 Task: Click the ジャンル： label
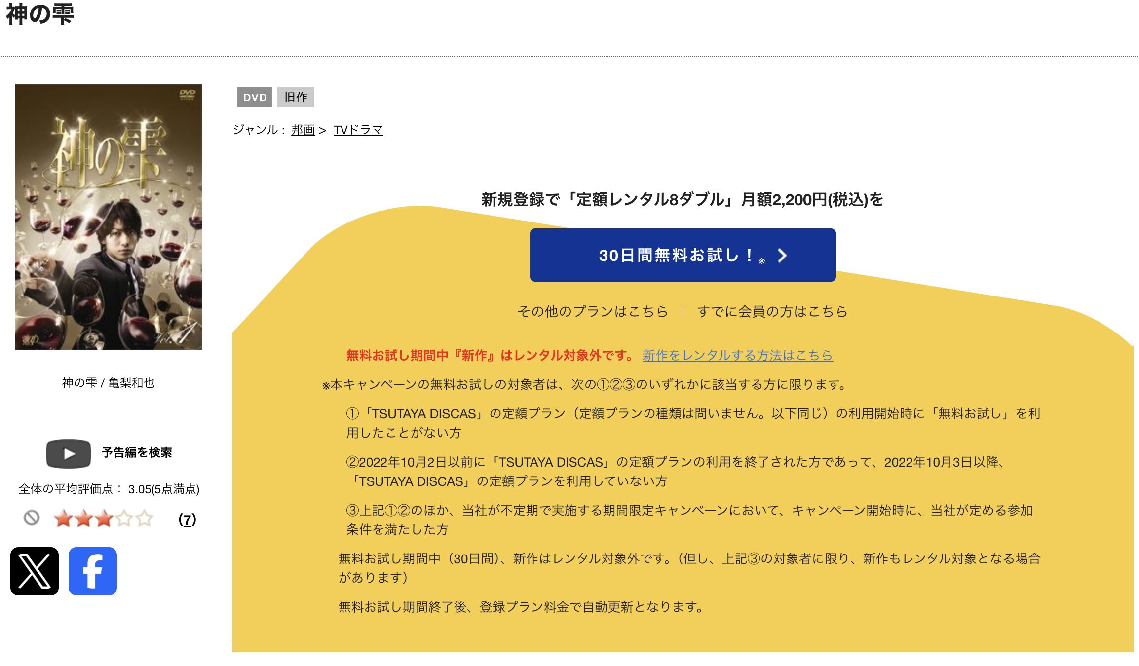(259, 130)
